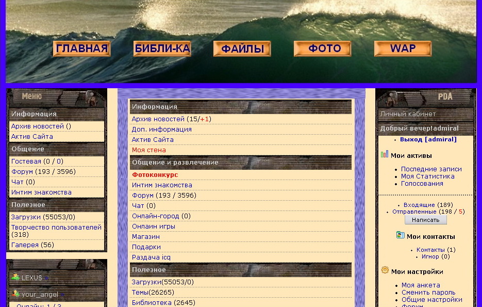Click the Личный кабинет header

point(408,114)
